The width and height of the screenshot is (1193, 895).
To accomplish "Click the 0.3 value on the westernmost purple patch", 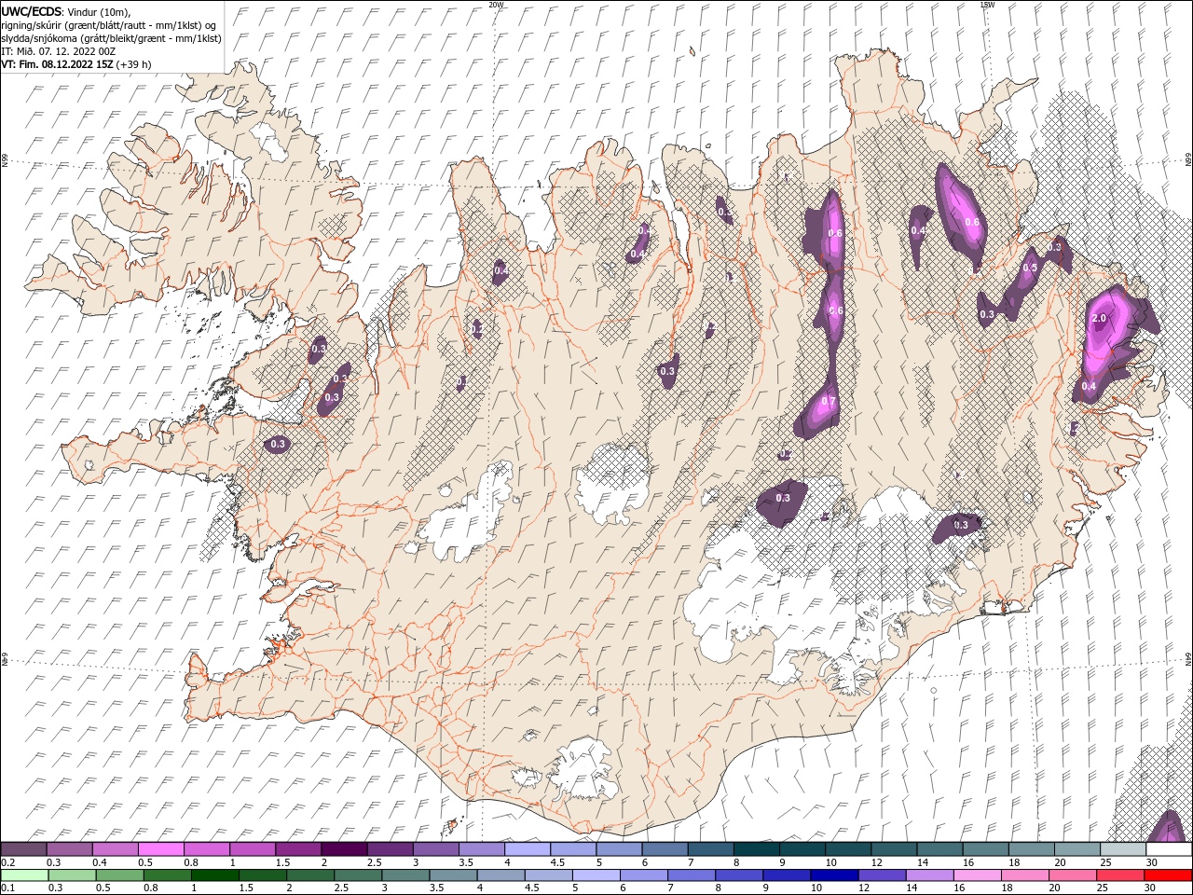I will pos(278,445).
